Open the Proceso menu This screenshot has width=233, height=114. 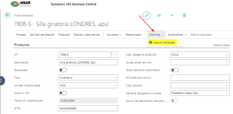pos(21,35)
